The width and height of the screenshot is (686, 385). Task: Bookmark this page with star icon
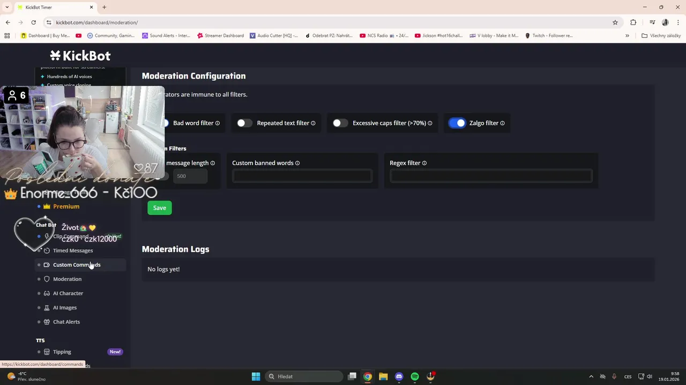pyautogui.click(x=615, y=22)
